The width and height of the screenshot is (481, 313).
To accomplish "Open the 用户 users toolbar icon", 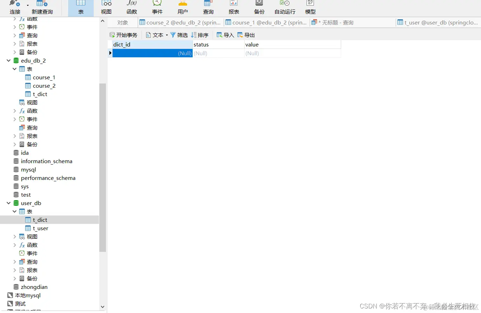I will click(x=183, y=7).
